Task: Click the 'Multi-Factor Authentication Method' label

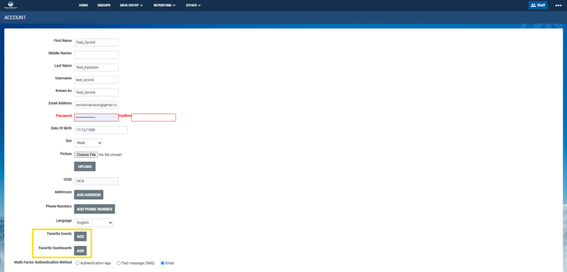Action: point(43,262)
